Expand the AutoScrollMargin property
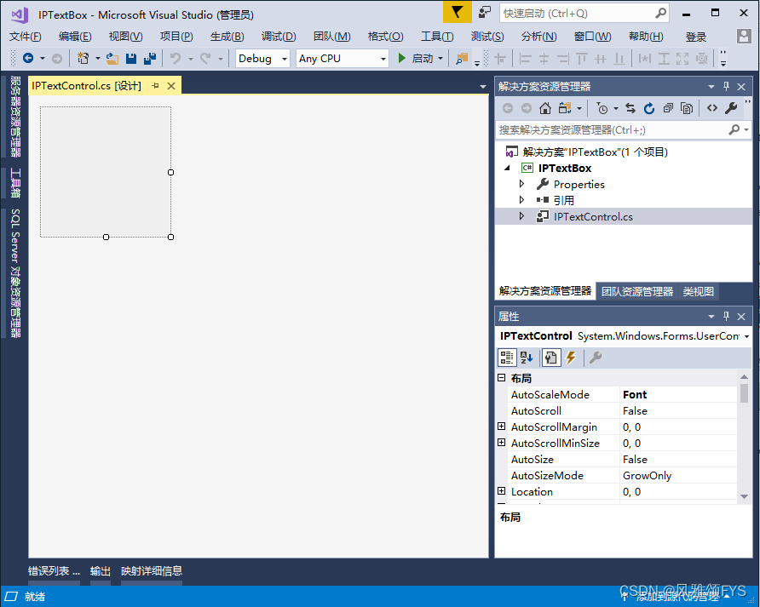Screen dimensions: 760x607 coord(502,427)
